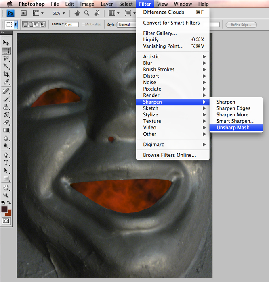Choose Smart Sharpen from submenu
This screenshot has width=269, height=282.
point(236,121)
